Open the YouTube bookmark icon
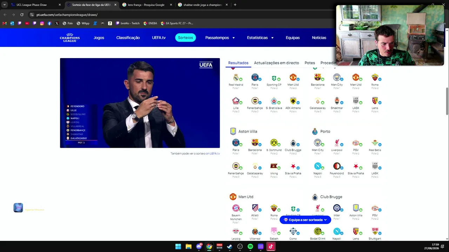 pos(27,23)
